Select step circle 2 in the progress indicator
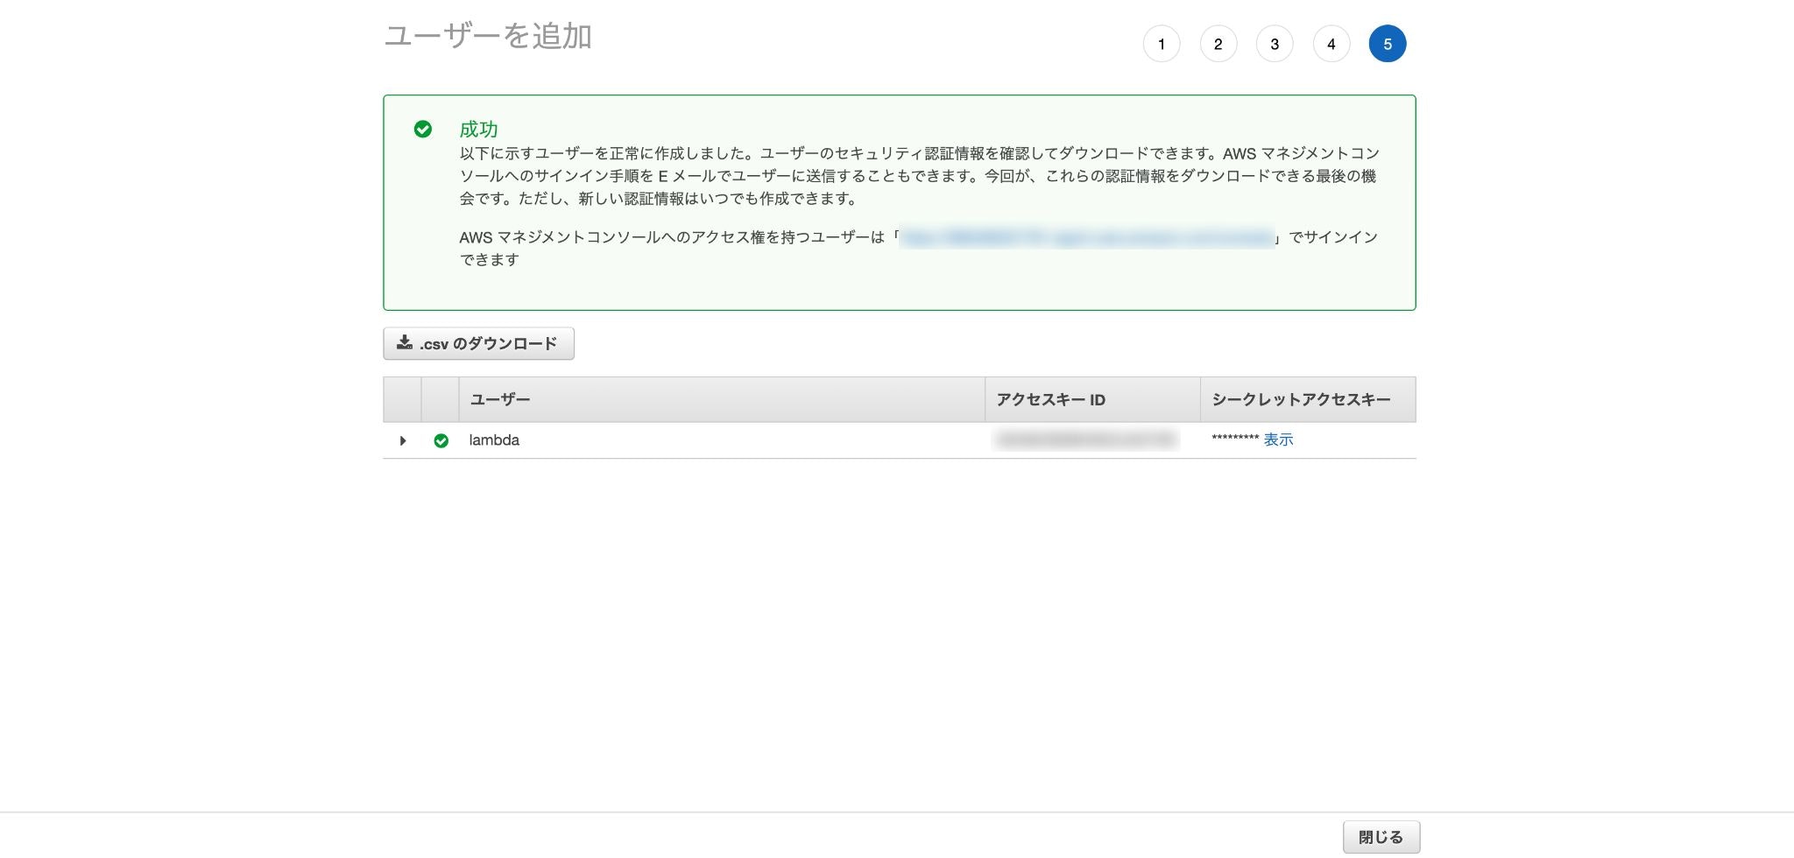Image resolution: width=1794 pixels, height=858 pixels. pos(1218,43)
